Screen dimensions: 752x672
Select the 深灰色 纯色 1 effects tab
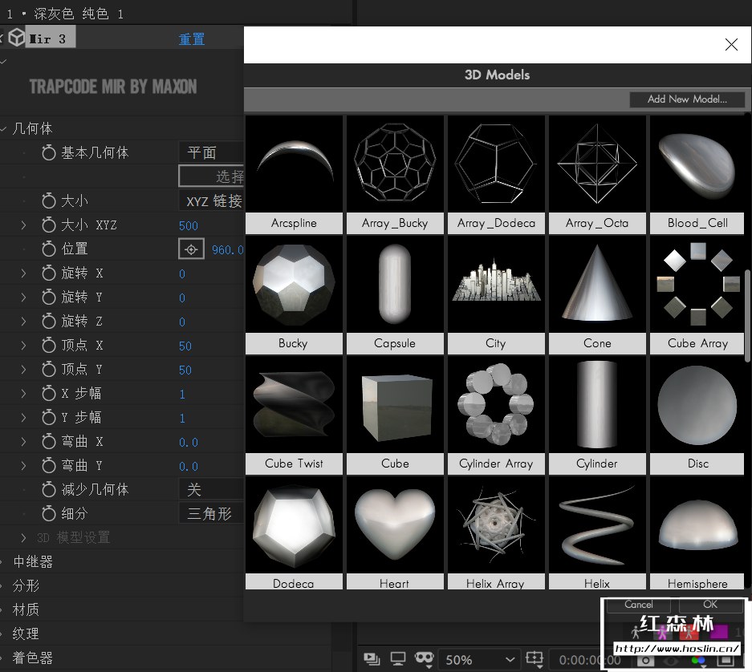tap(64, 14)
